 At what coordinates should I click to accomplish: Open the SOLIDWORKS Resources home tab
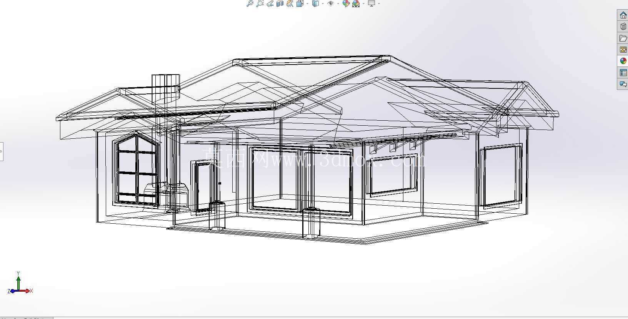click(623, 15)
